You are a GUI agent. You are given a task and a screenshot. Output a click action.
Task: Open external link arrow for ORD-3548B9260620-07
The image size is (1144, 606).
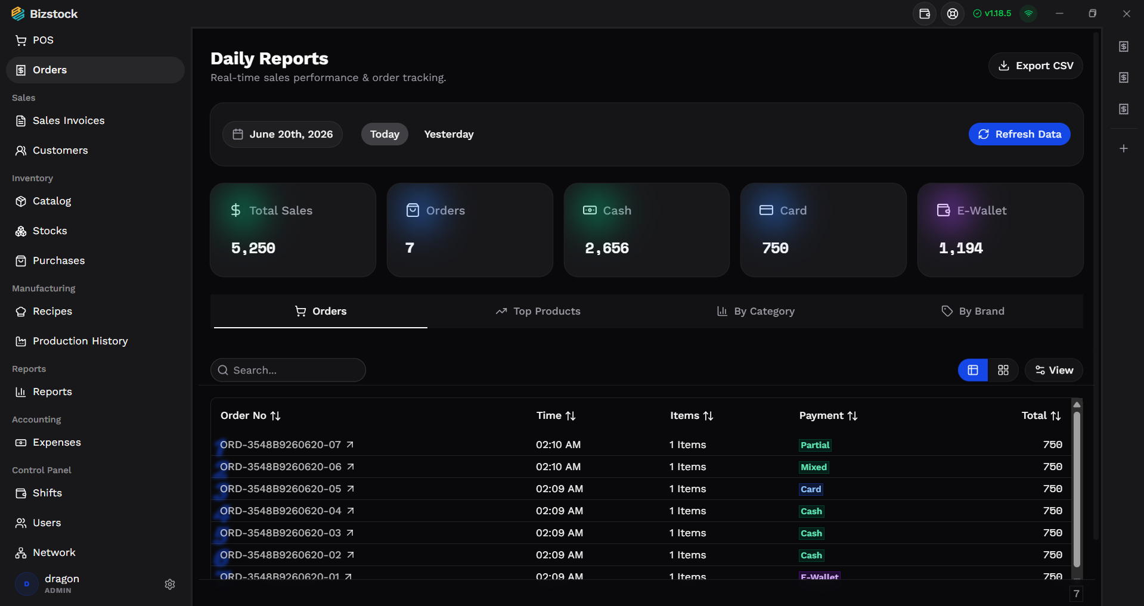[350, 445]
